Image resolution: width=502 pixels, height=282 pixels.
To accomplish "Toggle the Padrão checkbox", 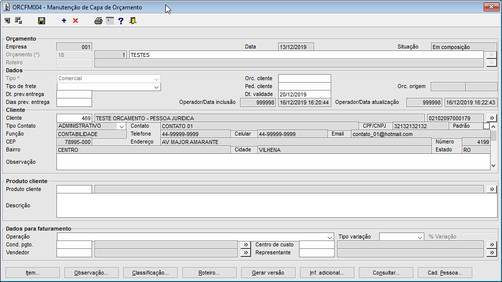I will click(486, 126).
